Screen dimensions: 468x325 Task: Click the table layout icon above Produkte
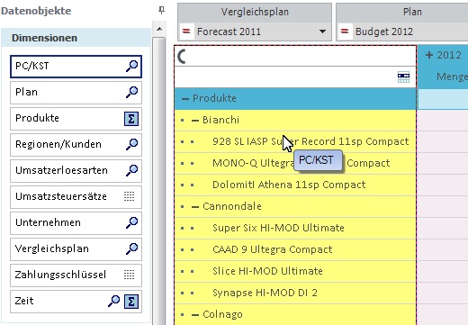coord(403,77)
